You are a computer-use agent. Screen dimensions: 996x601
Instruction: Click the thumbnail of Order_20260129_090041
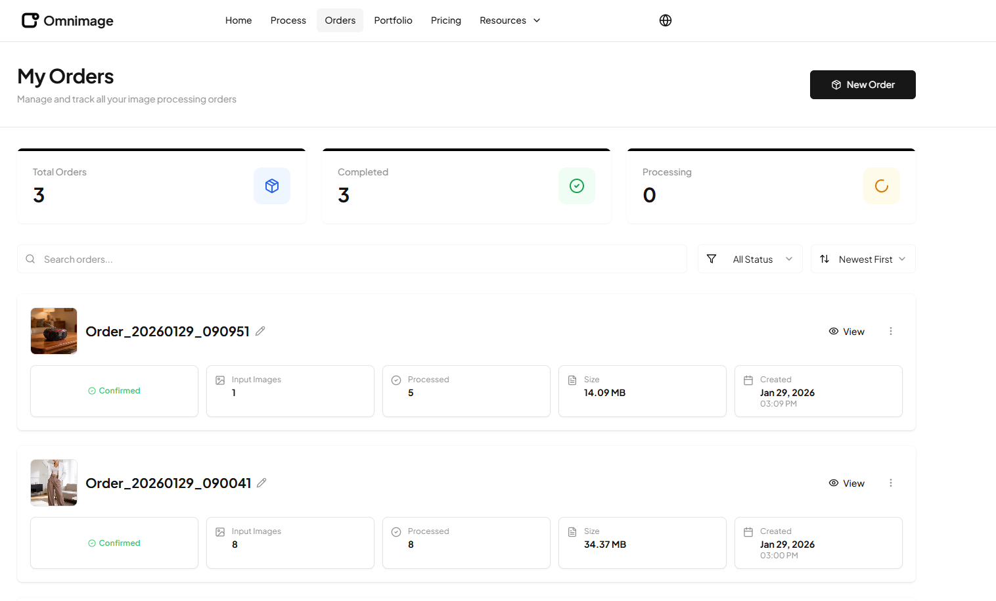54,483
